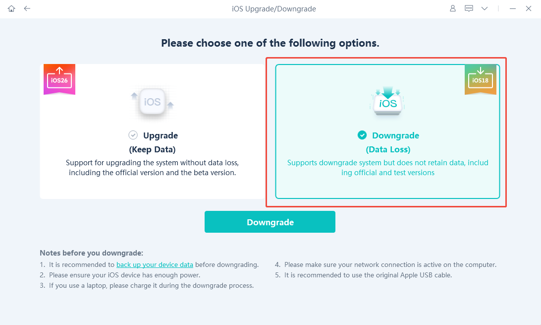Click the Downgrade iOS illustration icon
This screenshot has width=541, height=325.
pos(387,101)
